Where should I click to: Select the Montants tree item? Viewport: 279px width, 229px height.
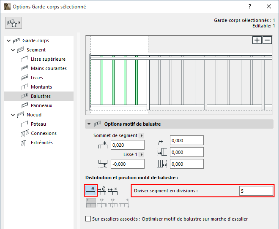pyautogui.click(x=41, y=87)
